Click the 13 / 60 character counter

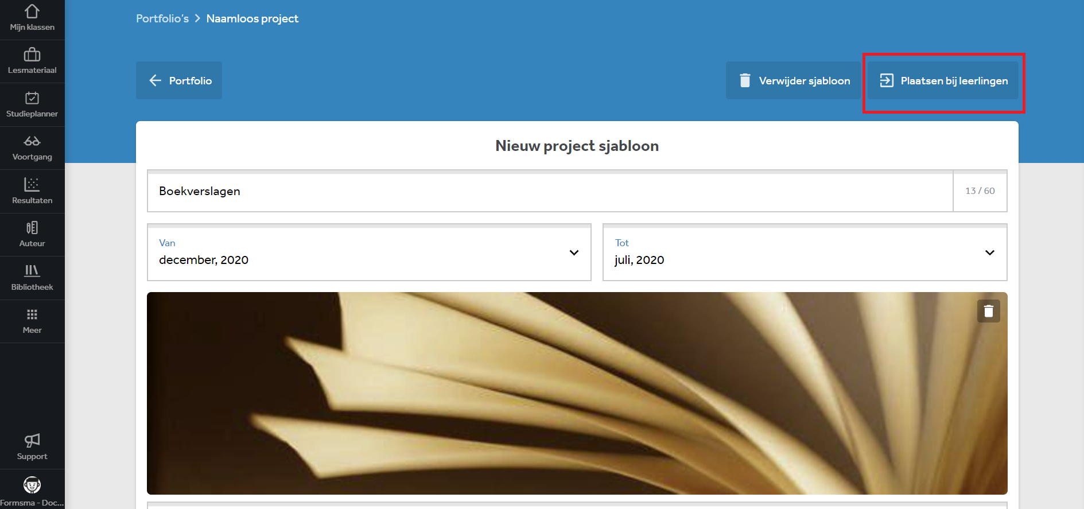[x=980, y=191]
